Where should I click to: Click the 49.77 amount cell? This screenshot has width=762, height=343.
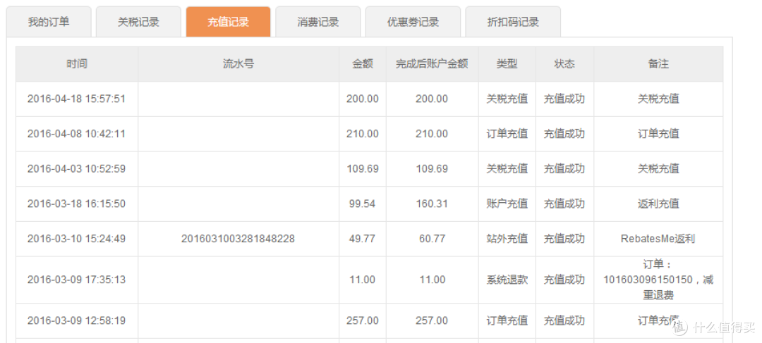pos(363,239)
